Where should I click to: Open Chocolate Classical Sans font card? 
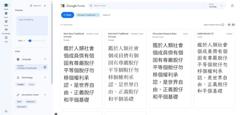(170, 69)
